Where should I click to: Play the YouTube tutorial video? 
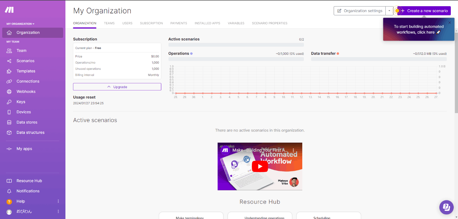click(260, 166)
